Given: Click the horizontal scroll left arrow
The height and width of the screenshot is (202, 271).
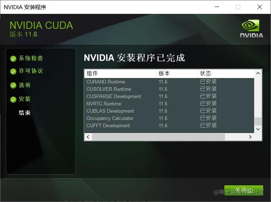Looking at the screenshot, I should [x=88, y=137].
